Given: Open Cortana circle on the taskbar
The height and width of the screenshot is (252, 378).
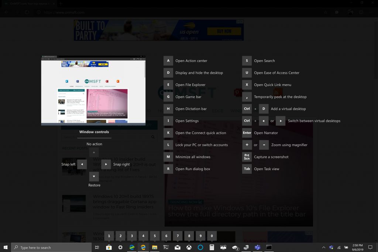Looking at the screenshot, I should tap(200, 248).
